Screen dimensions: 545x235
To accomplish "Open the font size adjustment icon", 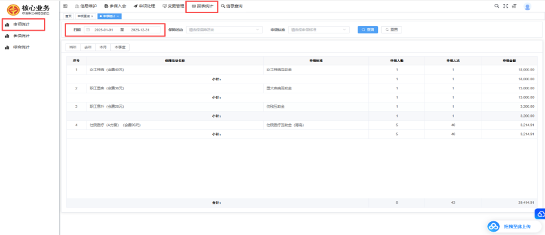I will point(514,6).
